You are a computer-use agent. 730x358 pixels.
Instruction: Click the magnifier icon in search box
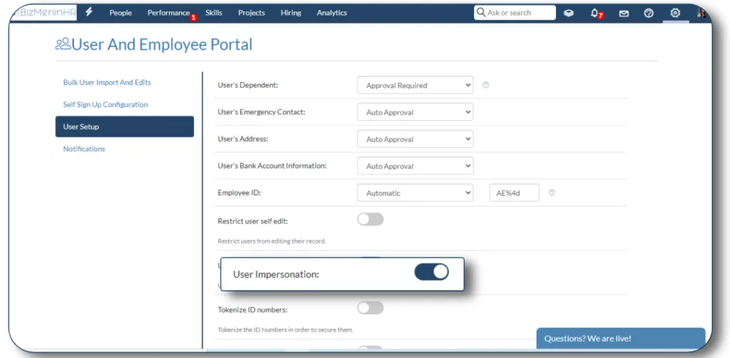pyautogui.click(x=481, y=13)
